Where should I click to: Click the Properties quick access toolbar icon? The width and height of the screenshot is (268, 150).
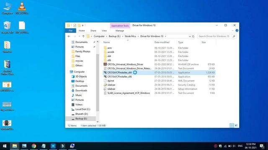pyautogui.click(x=75, y=25)
